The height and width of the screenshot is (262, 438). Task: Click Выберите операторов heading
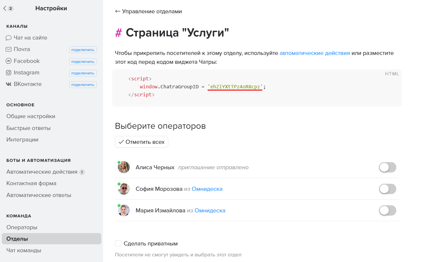[160, 126]
